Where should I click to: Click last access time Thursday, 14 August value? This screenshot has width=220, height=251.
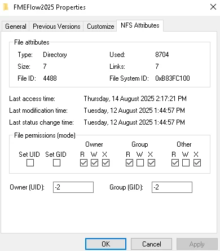click(x=135, y=99)
